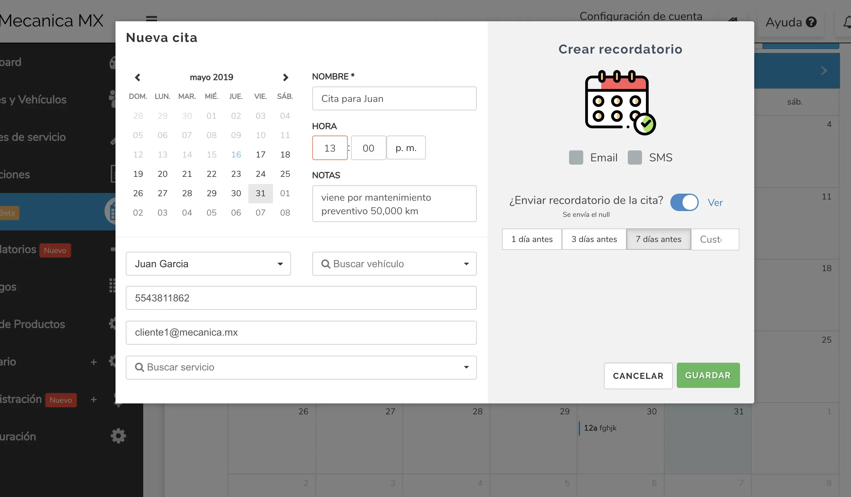Switch to the Custom reminder option

[x=715, y=239]
